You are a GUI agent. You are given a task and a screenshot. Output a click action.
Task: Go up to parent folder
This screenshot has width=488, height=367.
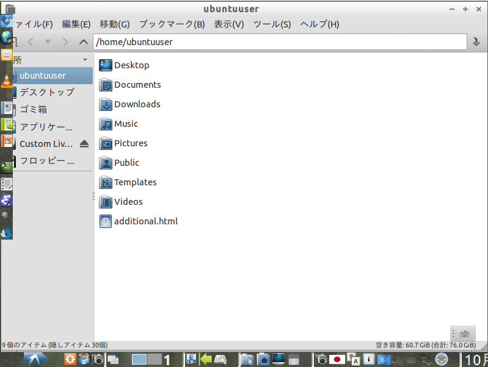[84, 41]
